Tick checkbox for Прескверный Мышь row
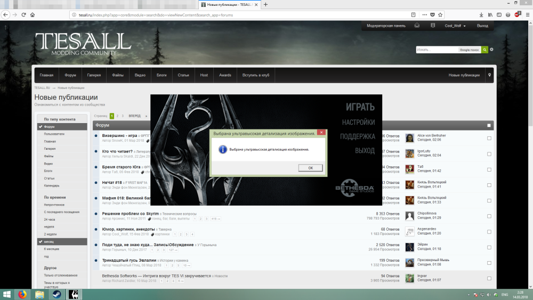The width and height of the screenshot is (533, 300). [x=489, y=263]
